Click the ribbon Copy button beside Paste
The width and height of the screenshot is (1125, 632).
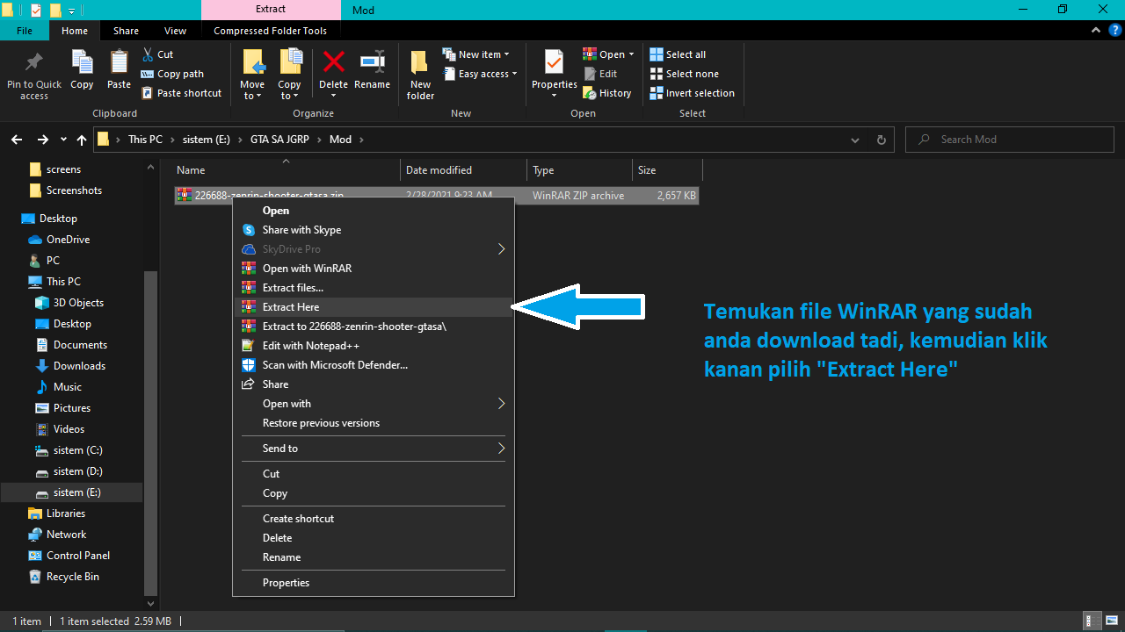pos(82,69)
